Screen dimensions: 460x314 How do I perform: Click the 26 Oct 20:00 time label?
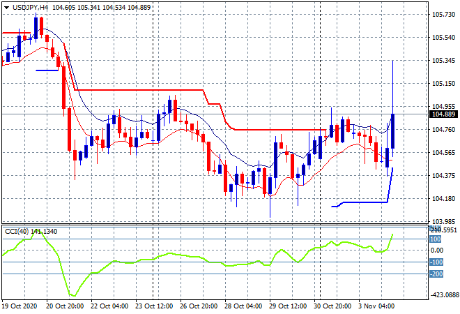[x=199, y=306]
